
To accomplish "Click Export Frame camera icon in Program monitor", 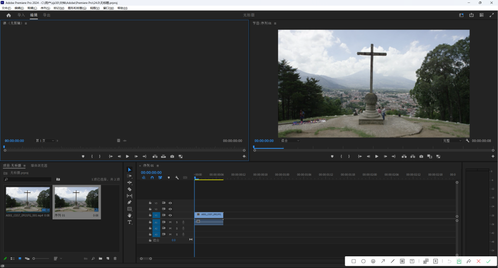I will [x=421, y=157].
